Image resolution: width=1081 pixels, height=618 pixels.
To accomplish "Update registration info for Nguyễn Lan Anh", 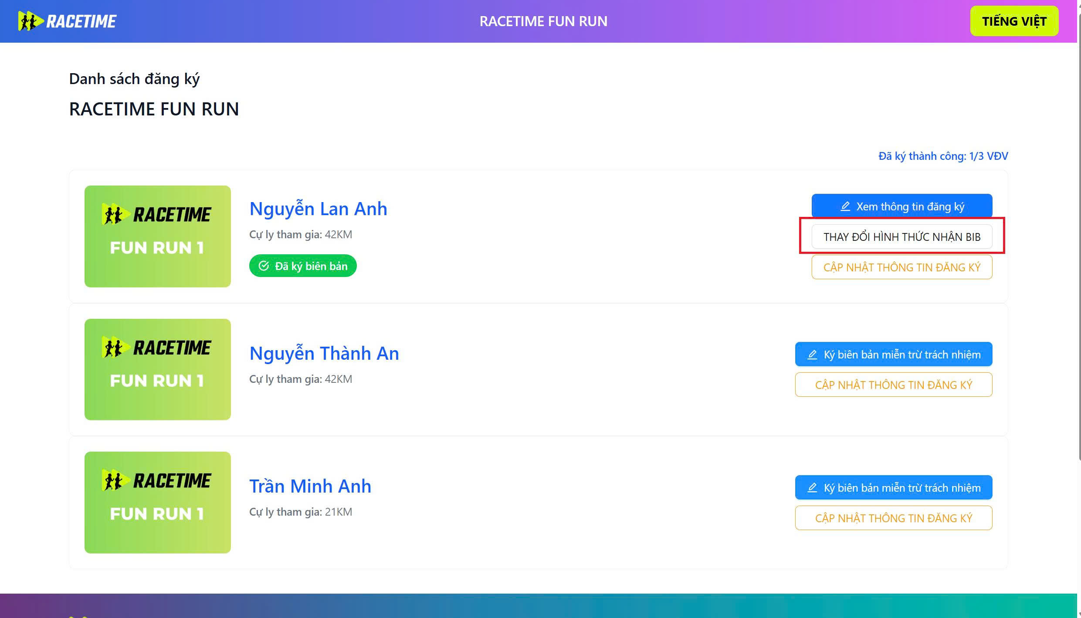I will (x=902, y=267).
